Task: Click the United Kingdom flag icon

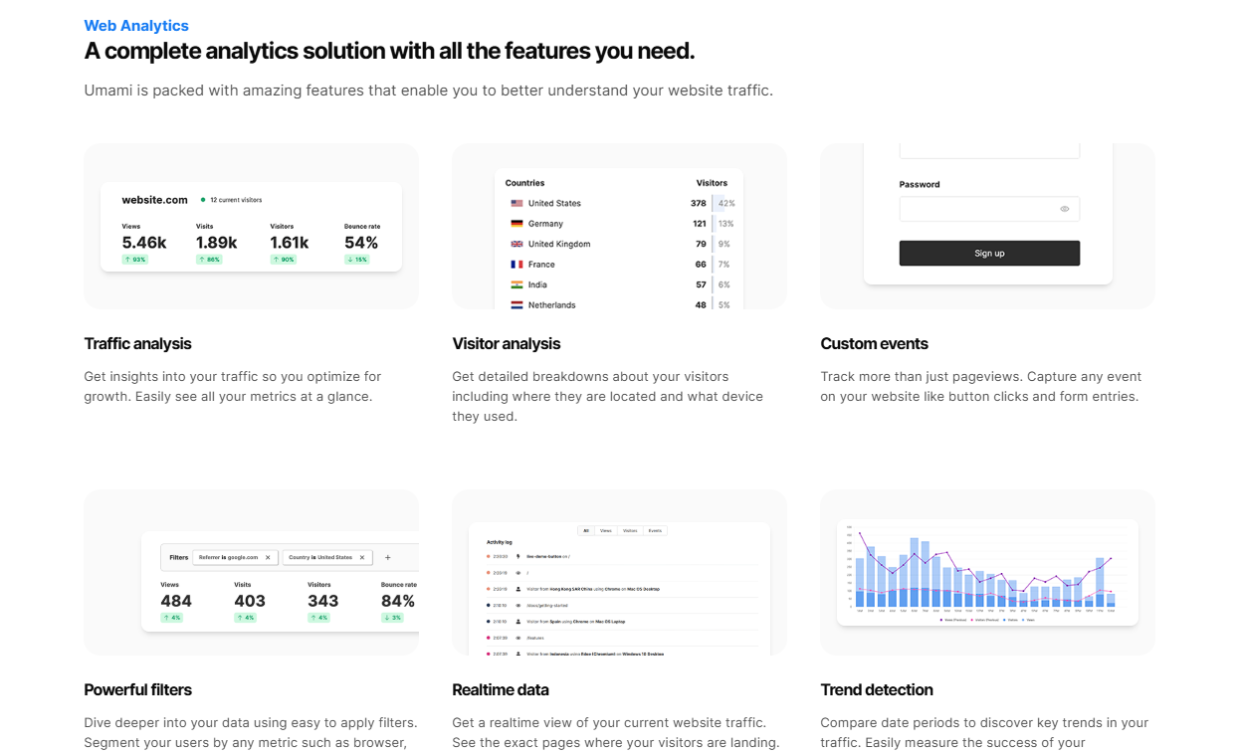Action: coord(517,244)
